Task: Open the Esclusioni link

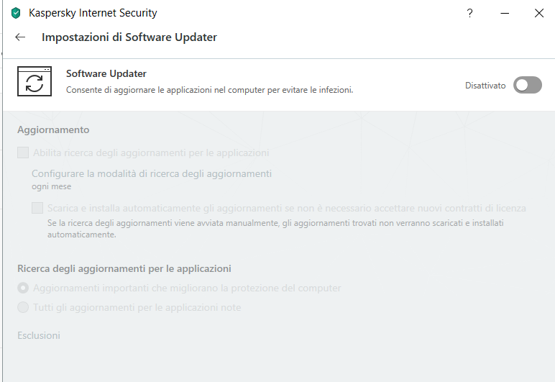Action: tap(39, 335)
